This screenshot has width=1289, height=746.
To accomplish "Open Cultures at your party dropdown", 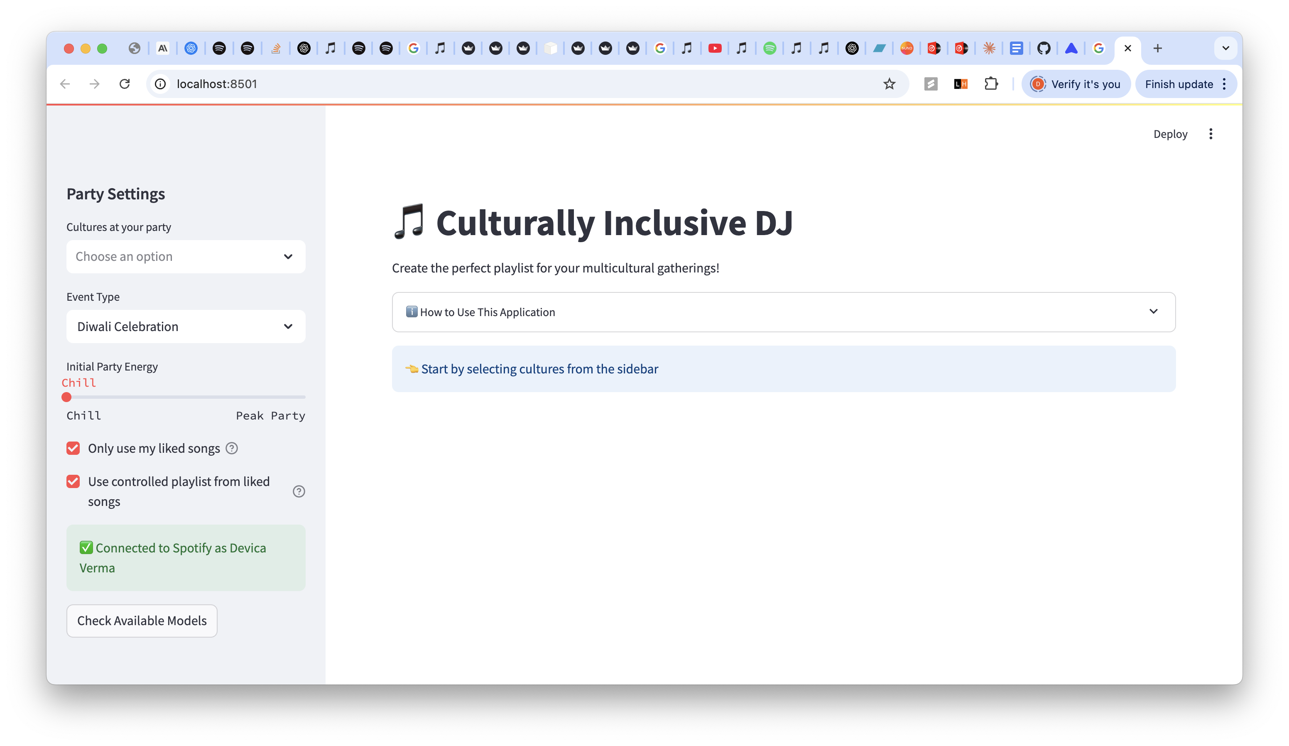I will click(x=186, y=256).
